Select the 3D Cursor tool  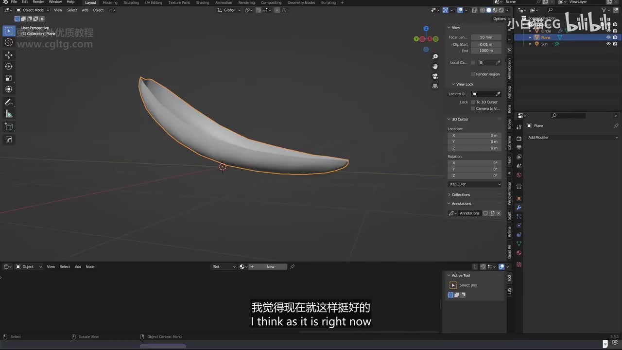point(9,42)
